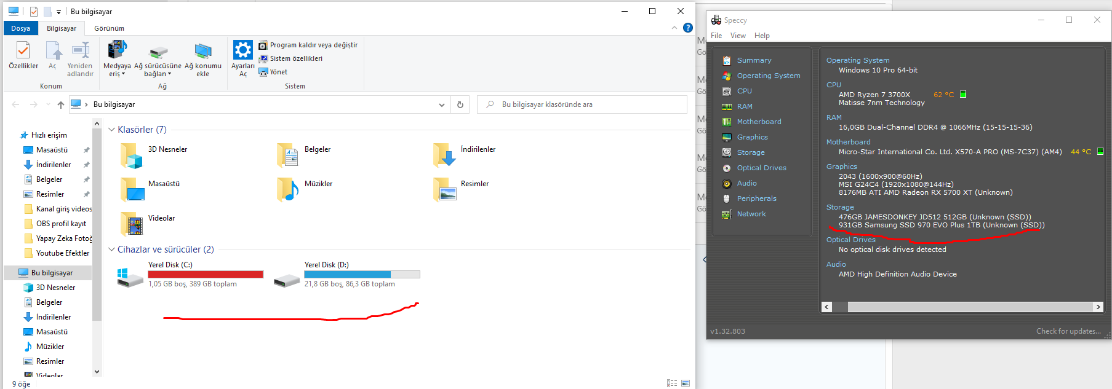Select Bu bilgisayar in navigation pane

tap(47, 273)
